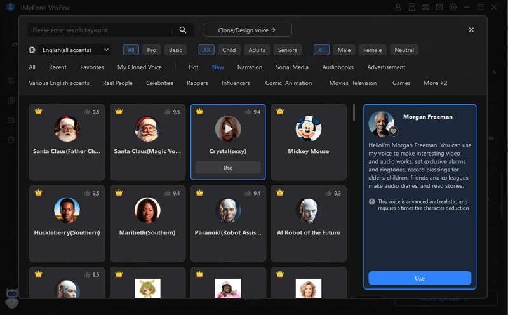Select the Paranoid(Robot Assis... voice avatar

228,210
